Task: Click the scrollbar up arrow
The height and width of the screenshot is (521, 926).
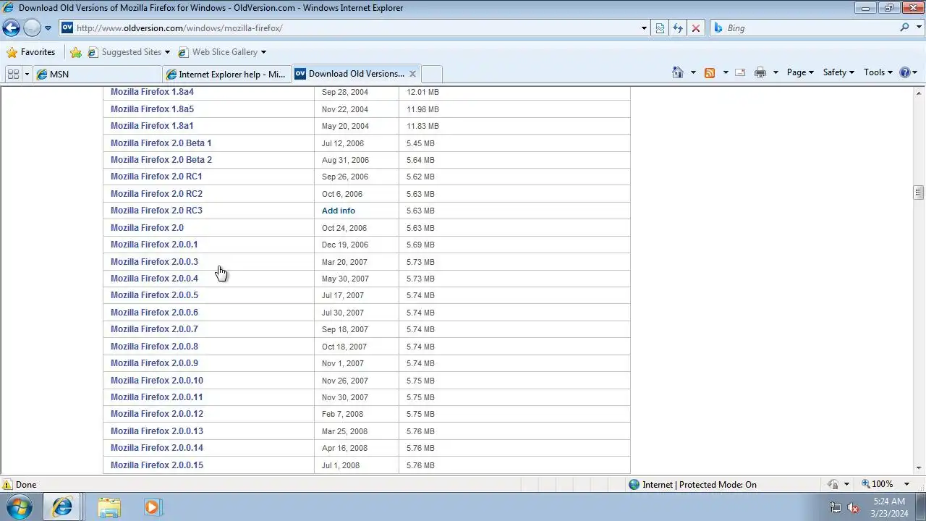Action: [918, 92]
